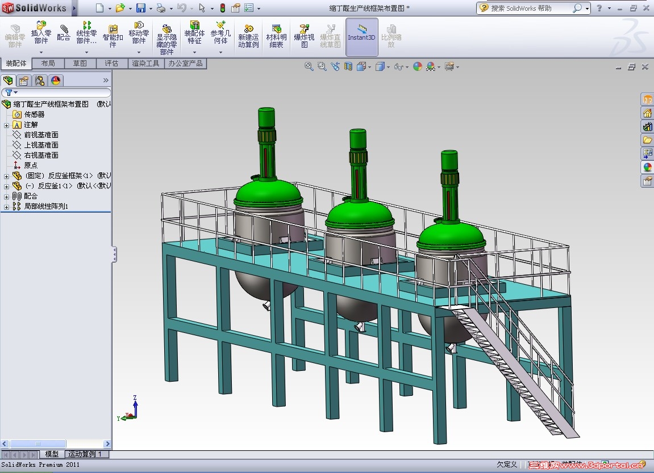The height and width of the screenshot is (473, 654).
Task: Open the Design Library task pane icon
Action: pyautogui.click(x=647, y=126)
